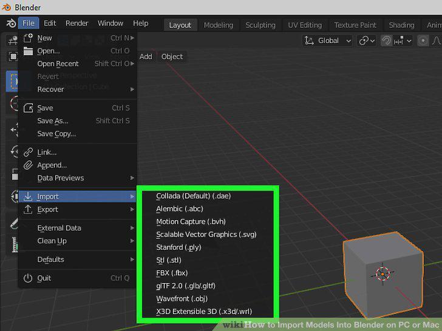
Task: Switch to the Shading workspace tab
Action: click(x=401, y=25)
